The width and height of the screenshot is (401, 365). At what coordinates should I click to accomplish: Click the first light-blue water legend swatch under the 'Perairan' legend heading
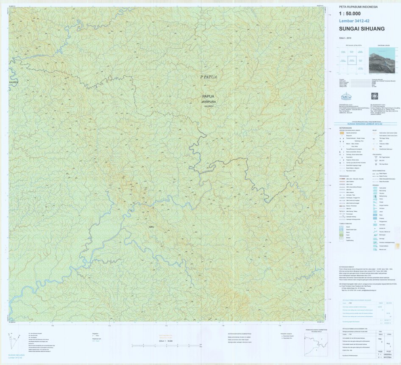pyautogui.click(x=375, y=188)
